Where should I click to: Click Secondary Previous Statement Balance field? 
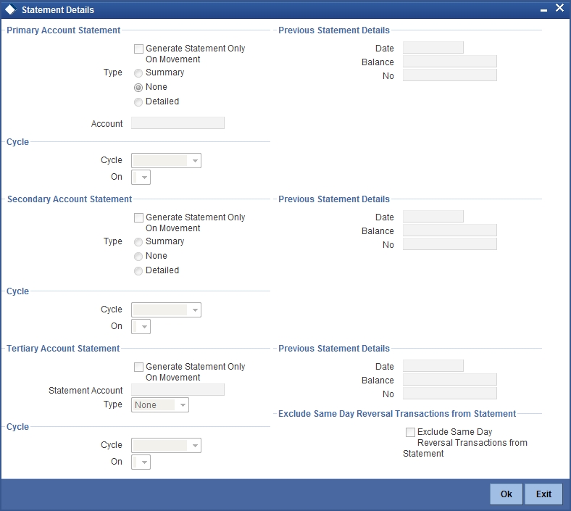point(450,230)
